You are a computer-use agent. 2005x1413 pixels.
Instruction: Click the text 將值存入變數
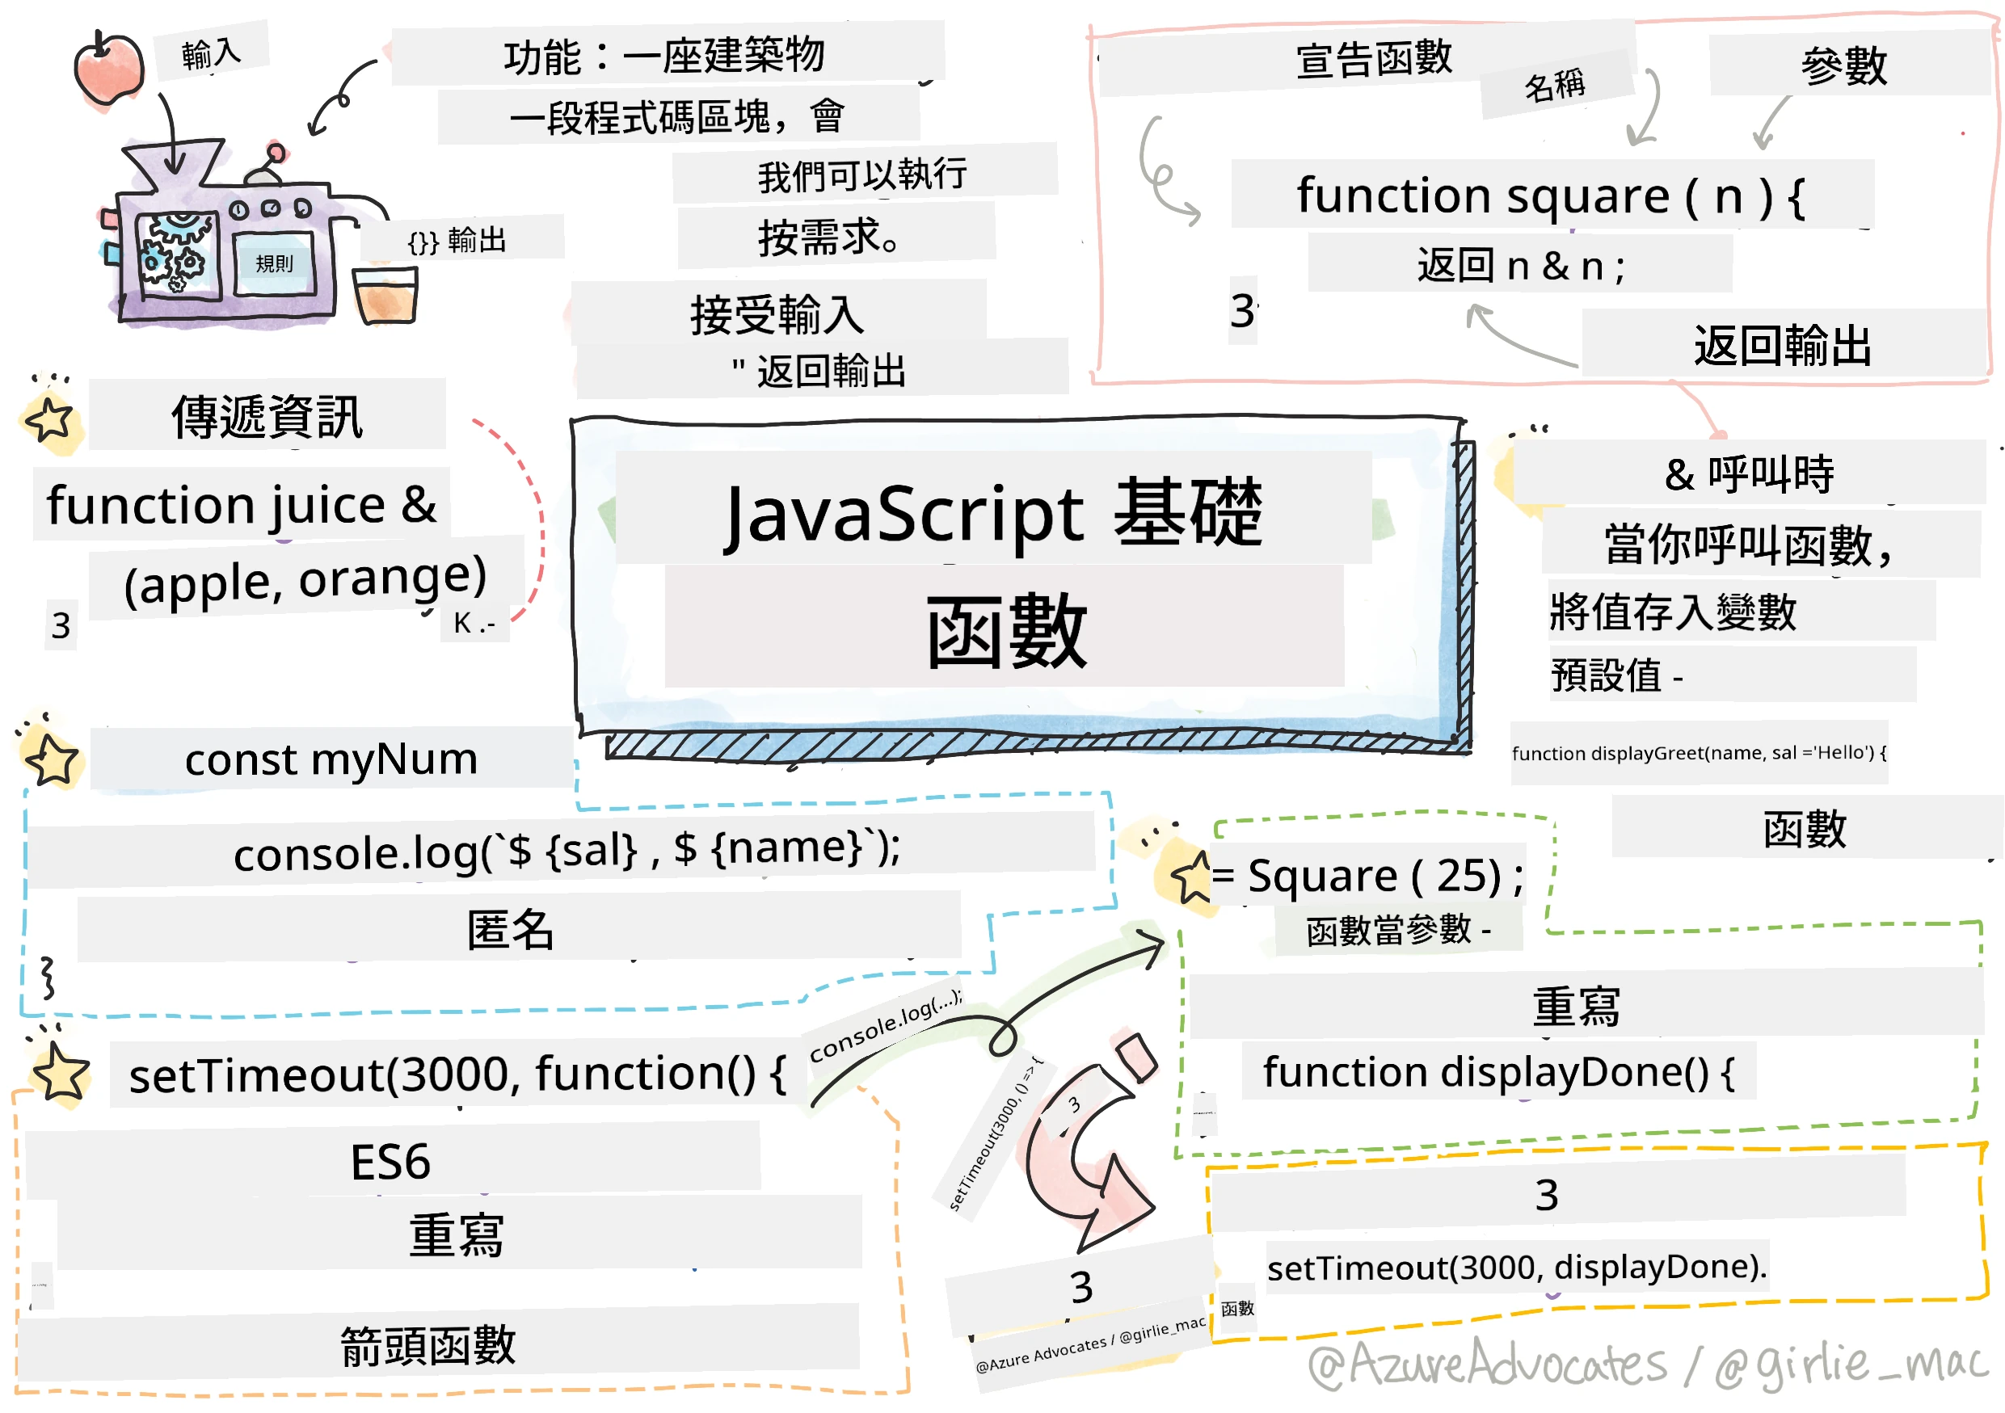tap(1673, 611)
